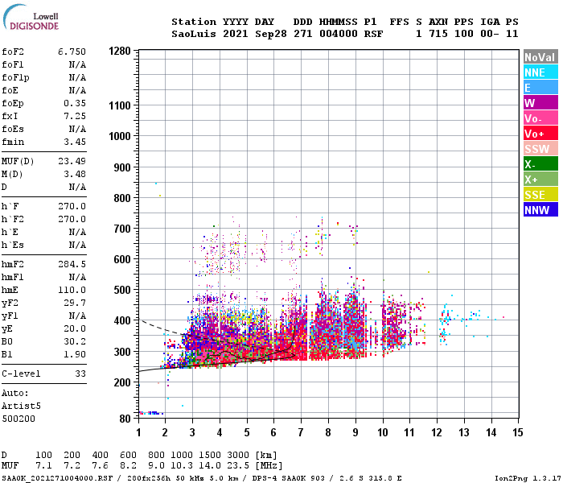Screen dimensions: 563x483
Task: Click the hmF2 value 284.5
Action: [72, 264]
